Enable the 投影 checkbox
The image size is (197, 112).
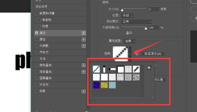pyautogui.click(x=36, y=91)
